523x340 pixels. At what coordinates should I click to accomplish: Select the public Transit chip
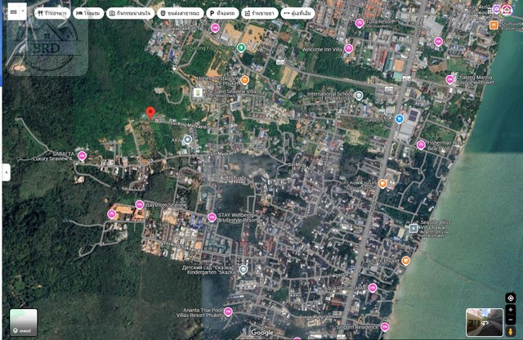[180, 13]
